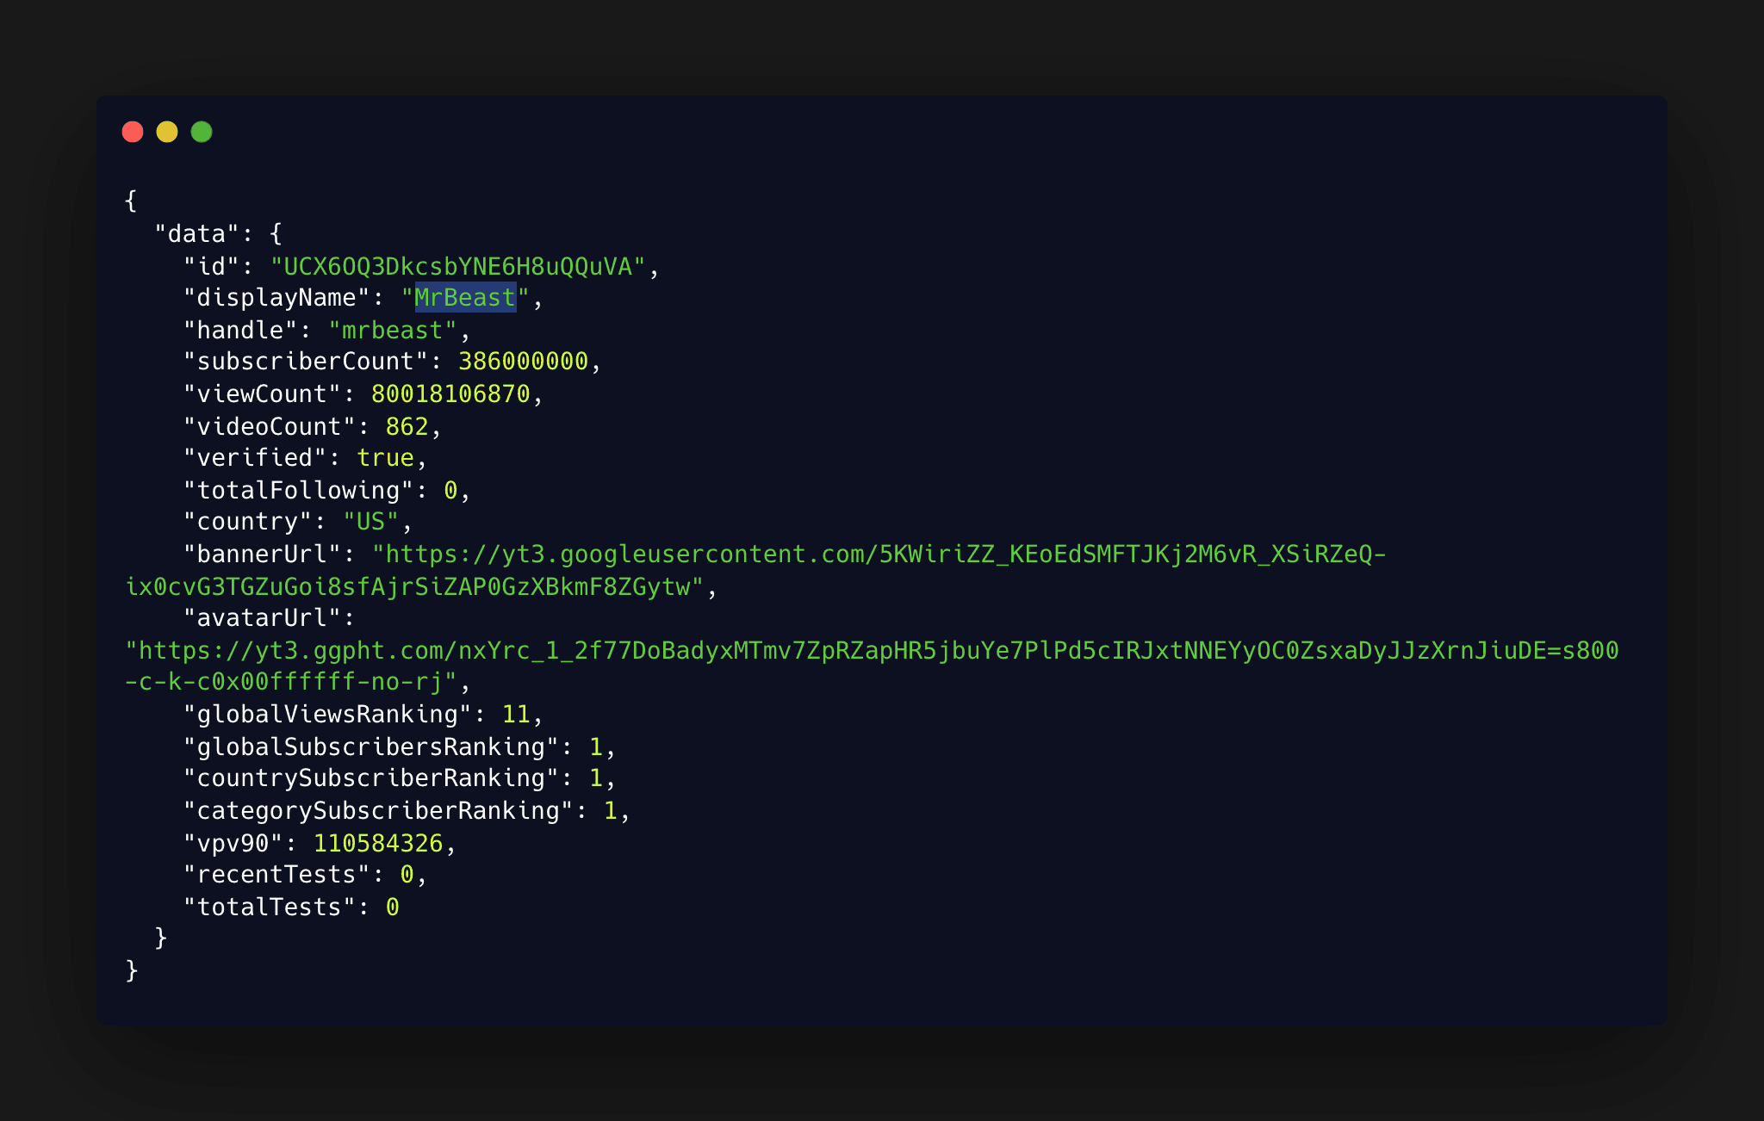The width and height of the screenshot is (1764, 1121).
Task: Click the "globalSubscribersRanking" key
Action: [x=371, y=746]
